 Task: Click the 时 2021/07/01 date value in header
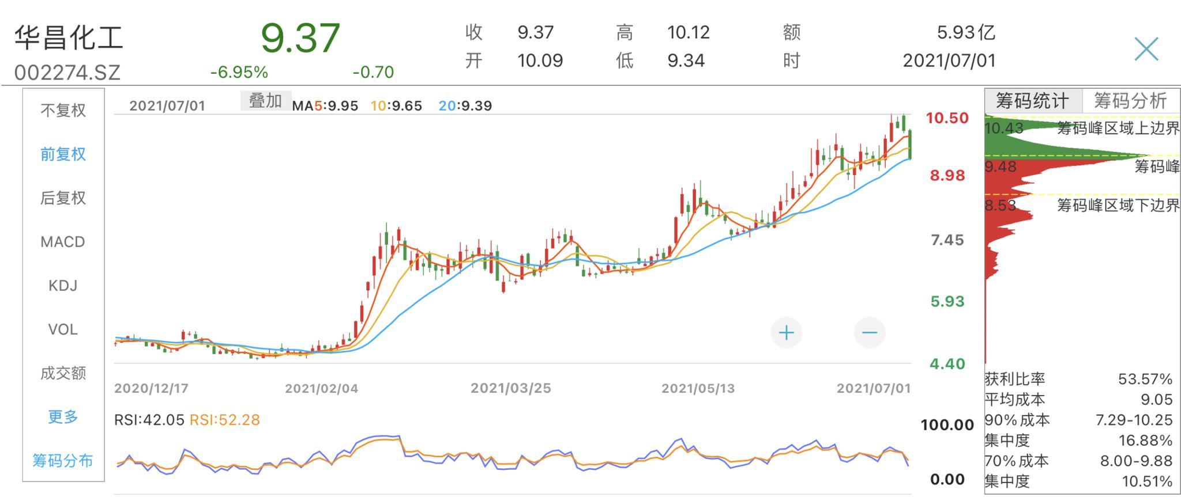(x=949, y=60)
